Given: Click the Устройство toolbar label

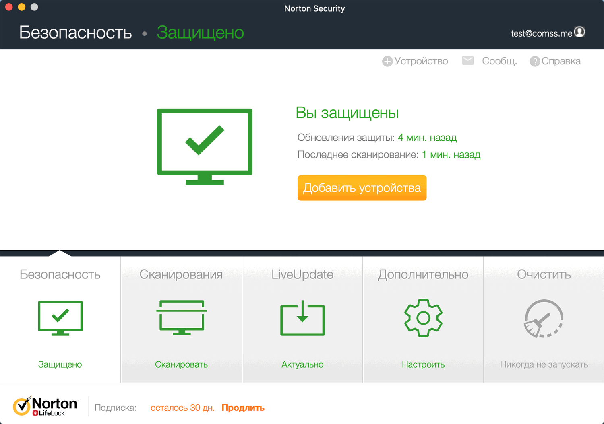Looking at the screenshot, I should (x=421, y=61).
